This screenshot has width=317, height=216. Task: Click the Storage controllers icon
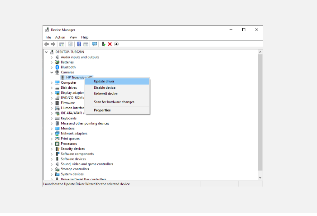click(57, 169)
